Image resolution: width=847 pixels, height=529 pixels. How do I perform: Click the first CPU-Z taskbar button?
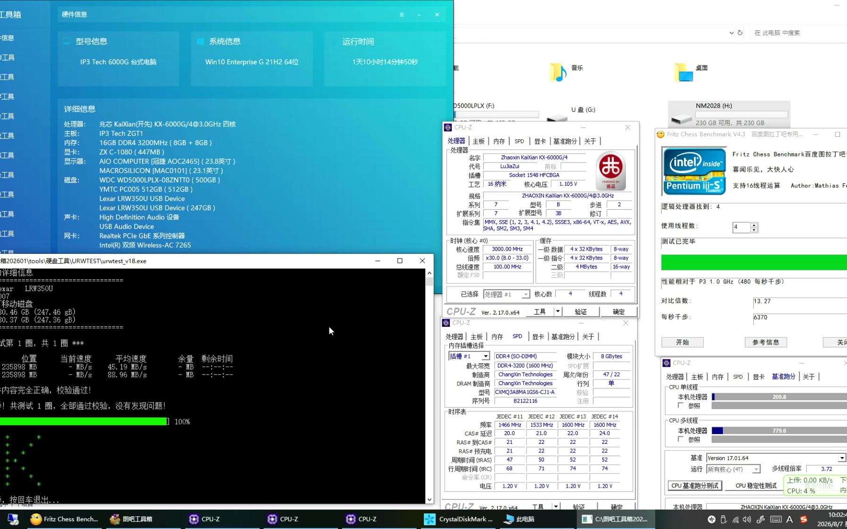[205, 519]
